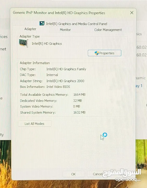Click the Shared System Memory 1632 MB value

coord(79,112)
